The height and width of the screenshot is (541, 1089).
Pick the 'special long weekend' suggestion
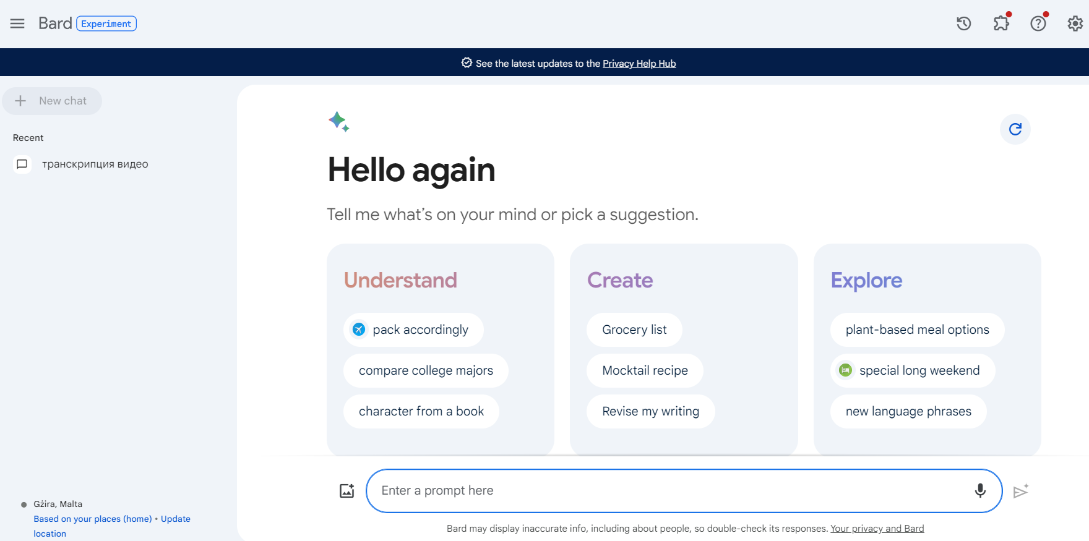coord(913,370)
